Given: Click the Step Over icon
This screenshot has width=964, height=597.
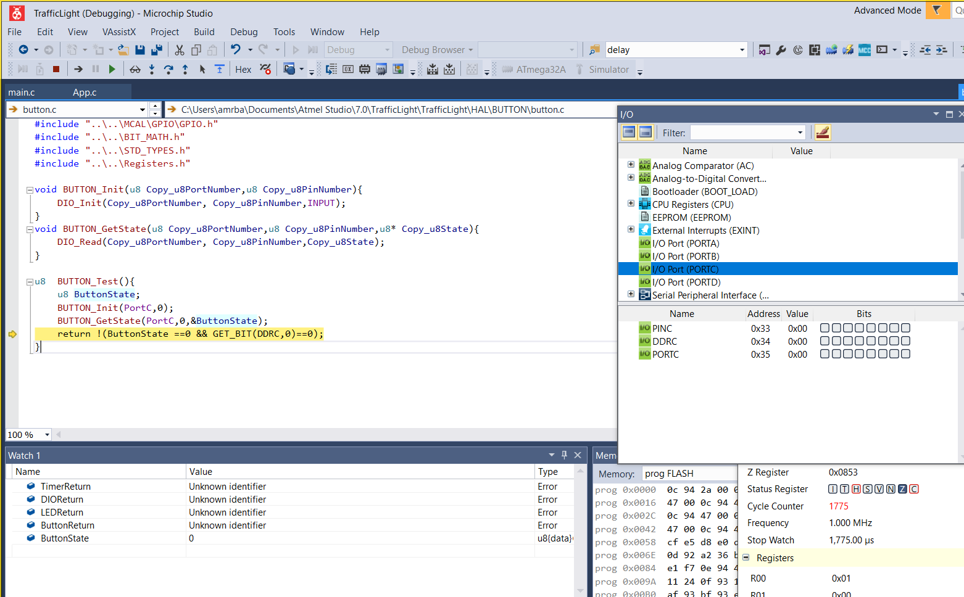Looking at the screenshot, I should coord(168,69).
